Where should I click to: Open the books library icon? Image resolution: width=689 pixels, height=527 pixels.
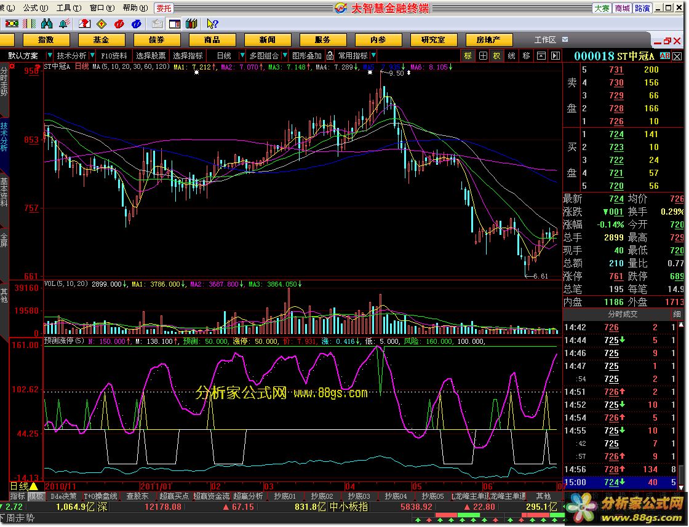(x=191, y=24)
